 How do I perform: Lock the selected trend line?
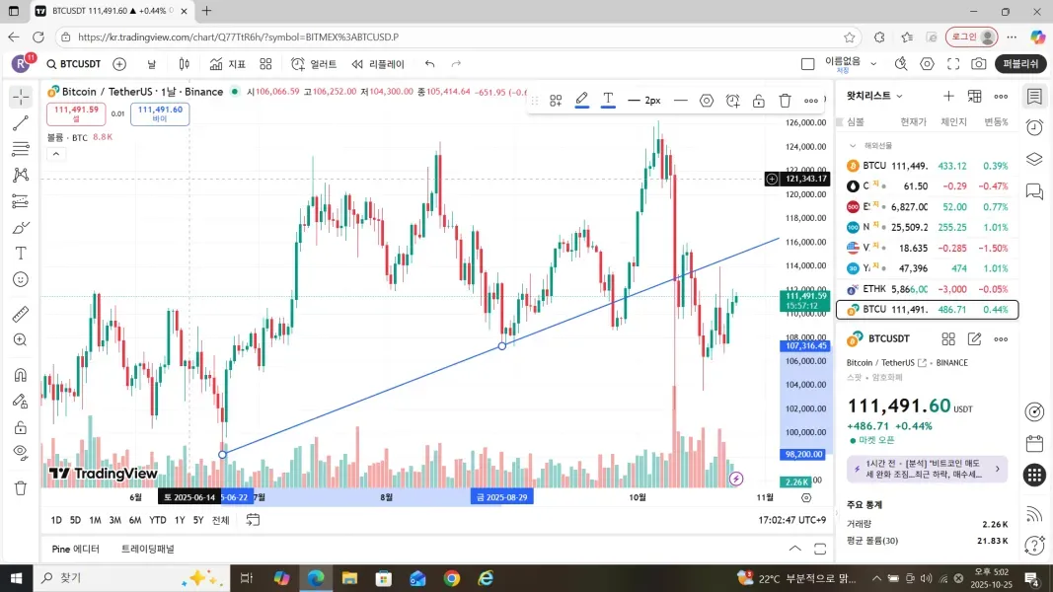click(759, 101)
